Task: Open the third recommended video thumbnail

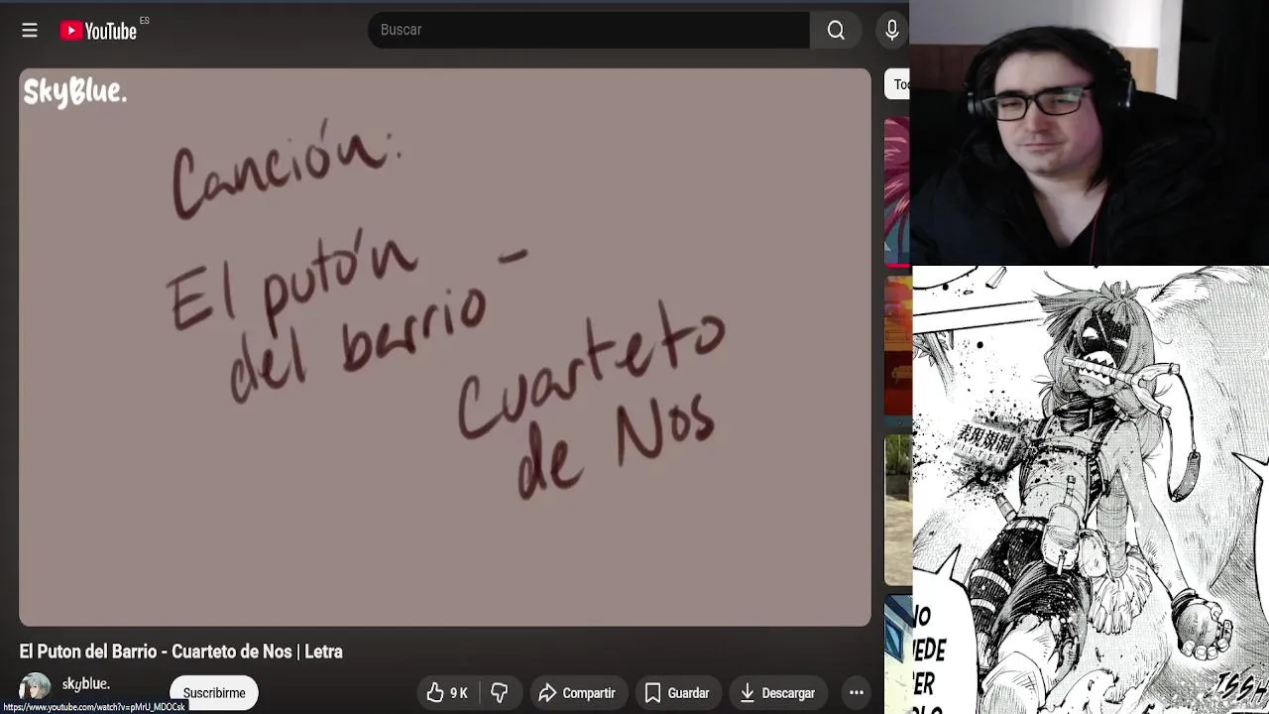Action: [x=897, y=511]
